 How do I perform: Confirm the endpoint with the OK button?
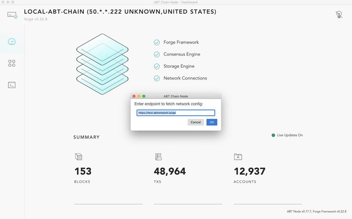tap(212, 122)
